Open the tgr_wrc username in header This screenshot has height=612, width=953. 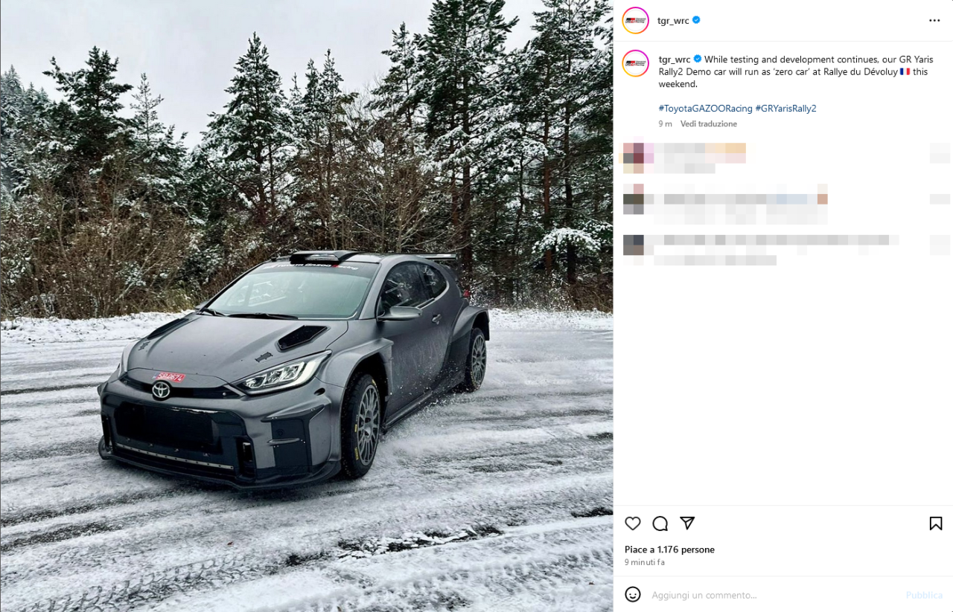(x=673, y=21)
